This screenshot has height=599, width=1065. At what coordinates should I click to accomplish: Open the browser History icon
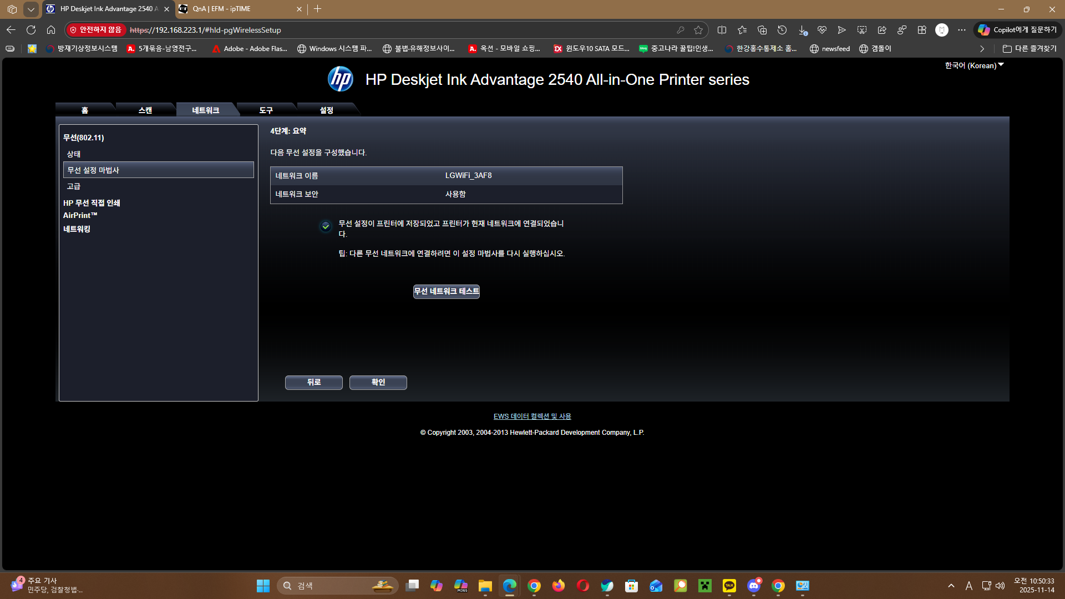[x=782, y=30]
